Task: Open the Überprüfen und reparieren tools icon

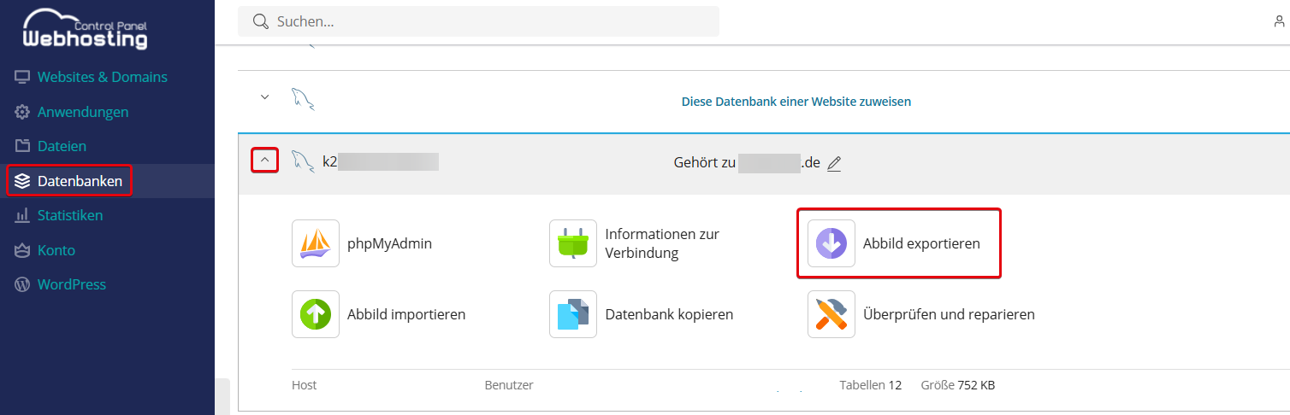Action: click(x=831, y=314)
